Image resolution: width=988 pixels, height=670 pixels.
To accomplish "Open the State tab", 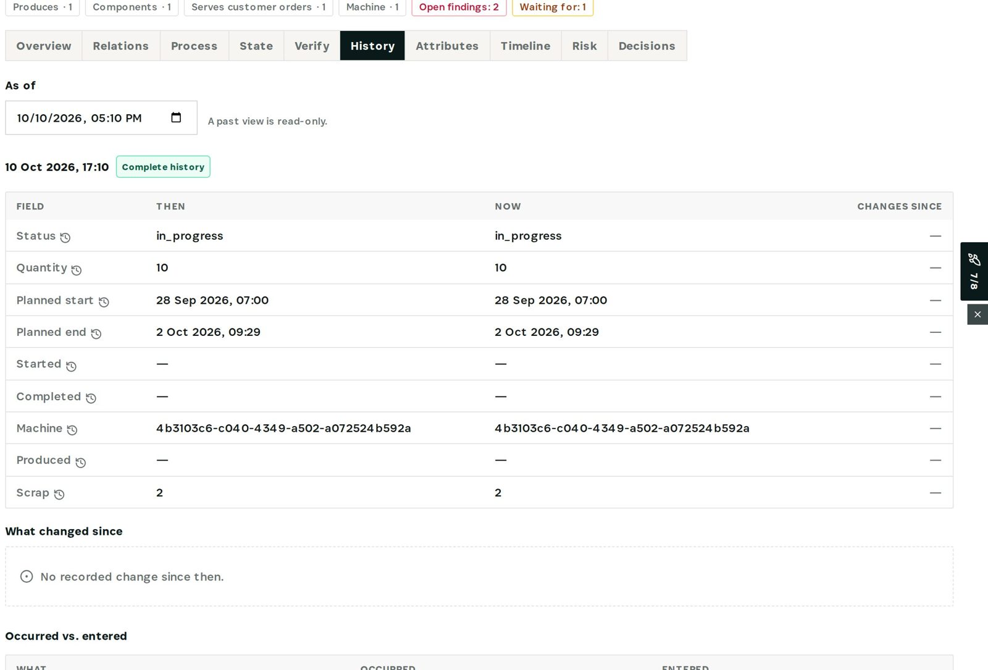I will [x=256, y=46].
